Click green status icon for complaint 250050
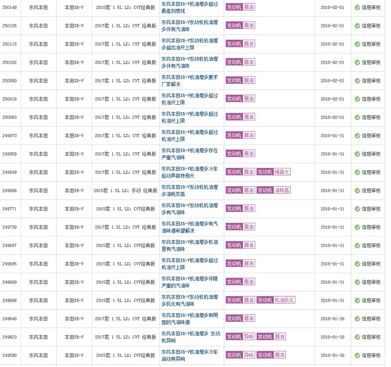The width and height of the screenshot is (391, 367). pyautogui.click(x=357, y=80)
